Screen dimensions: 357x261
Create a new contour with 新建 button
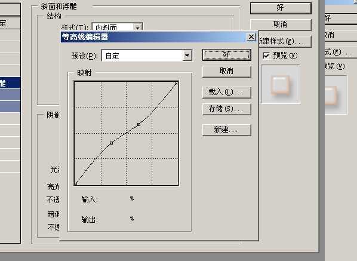[226, 130]
